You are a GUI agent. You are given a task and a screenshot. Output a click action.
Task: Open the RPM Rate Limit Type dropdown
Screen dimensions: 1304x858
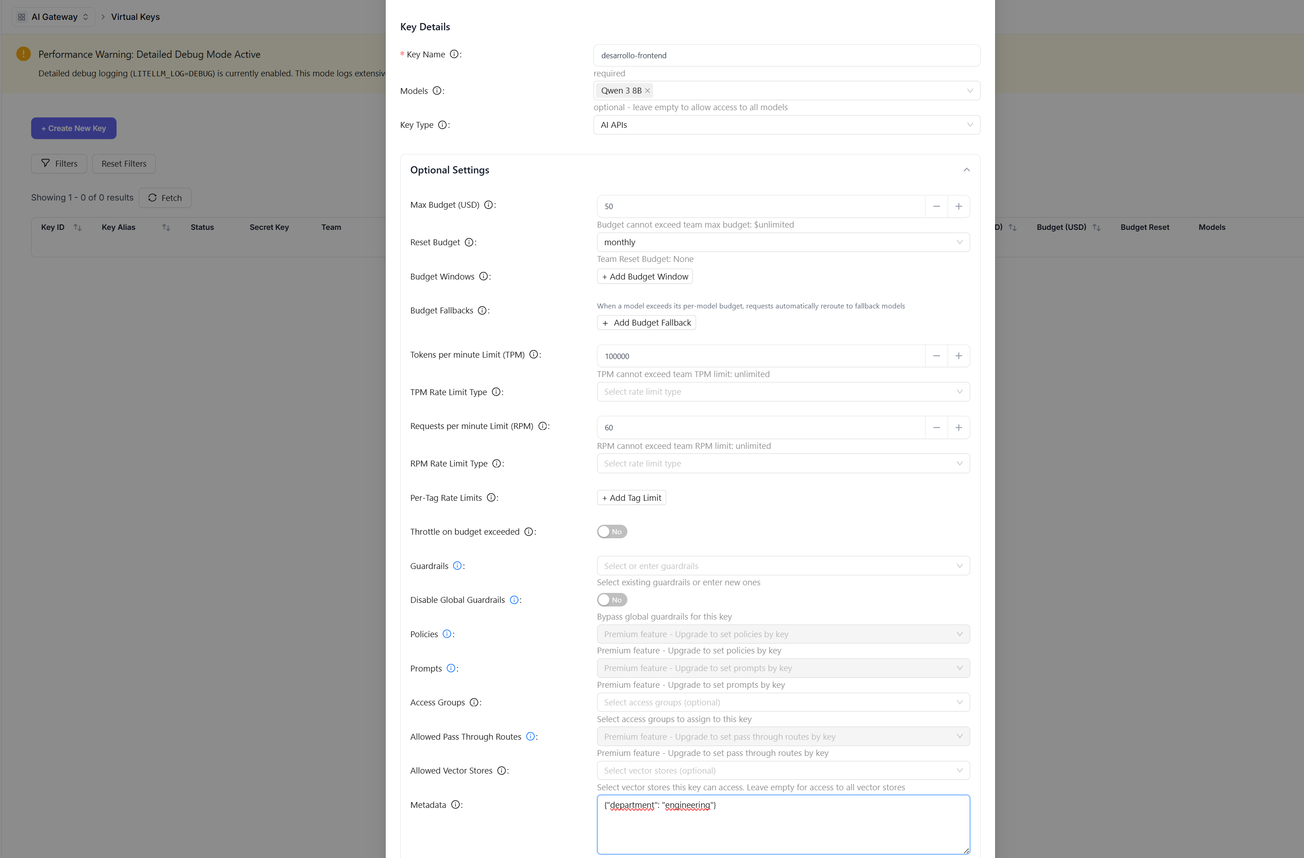point(783,463)
